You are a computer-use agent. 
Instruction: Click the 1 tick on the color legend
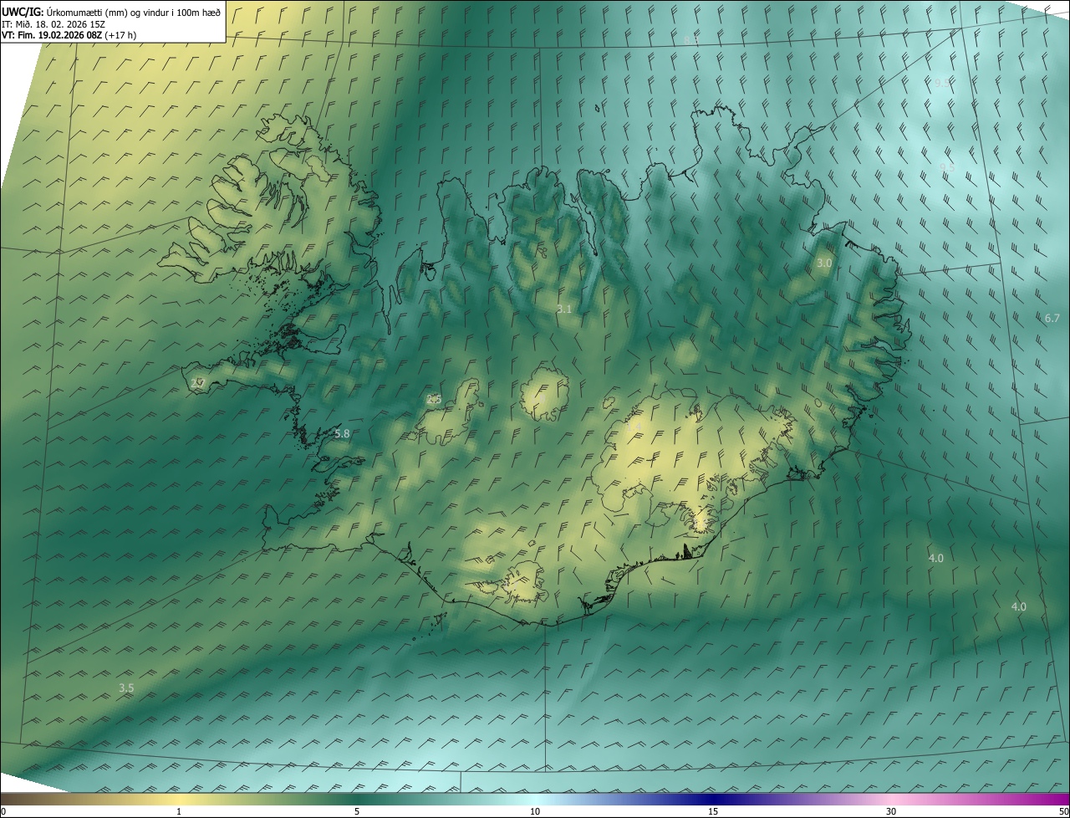179,811
